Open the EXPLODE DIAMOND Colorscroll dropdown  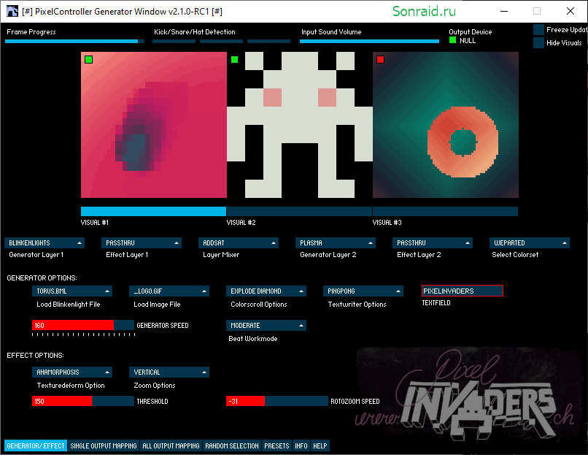tap(266, 291)
